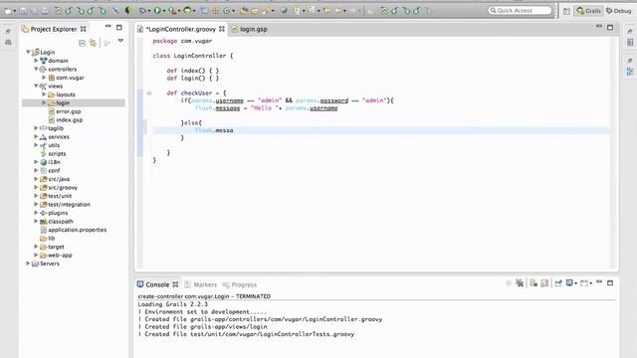Collapse the views folder

pos(36,87)
